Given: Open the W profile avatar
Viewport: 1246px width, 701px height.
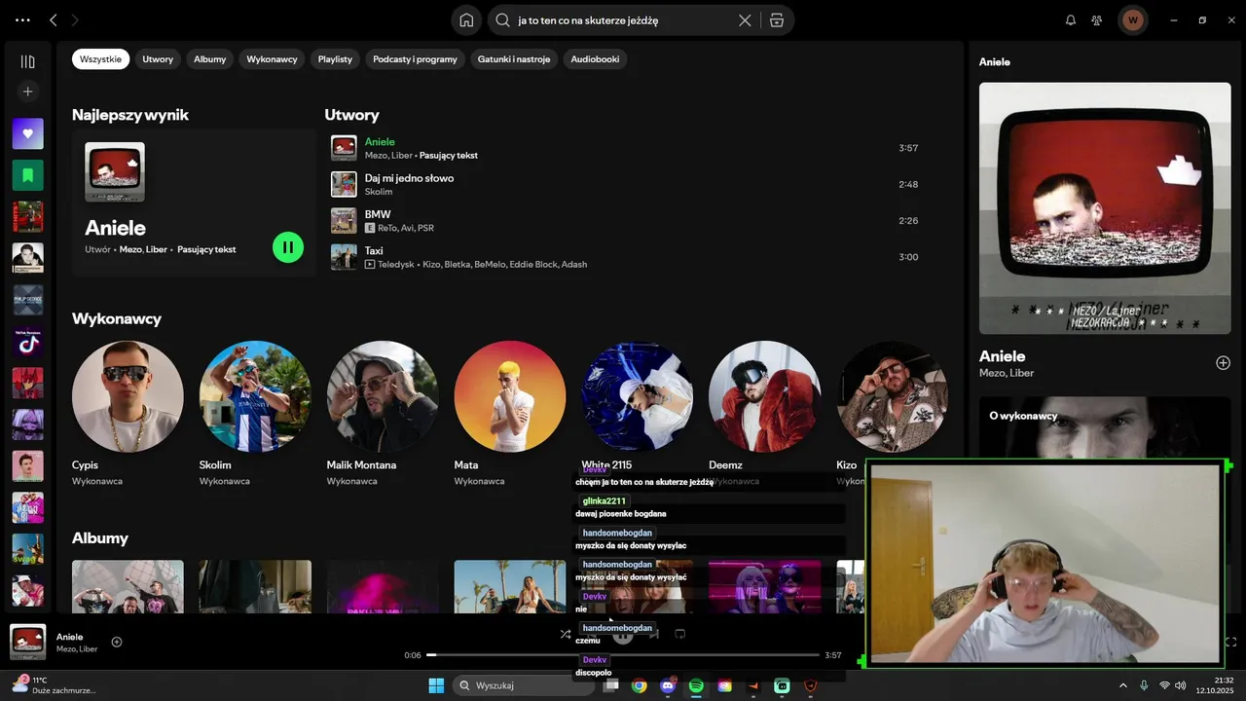Looking at the screenshot, I should pyautogui.click(x=1132, y=19).
